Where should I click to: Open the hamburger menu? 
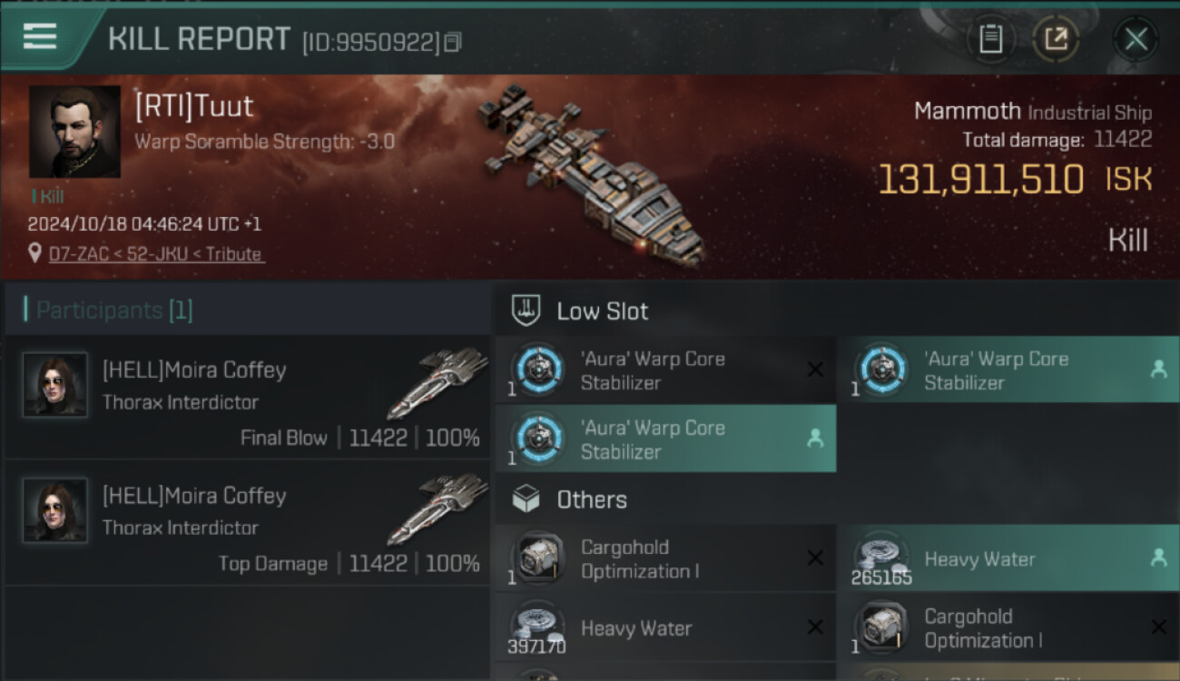click(x=40, y=36)
